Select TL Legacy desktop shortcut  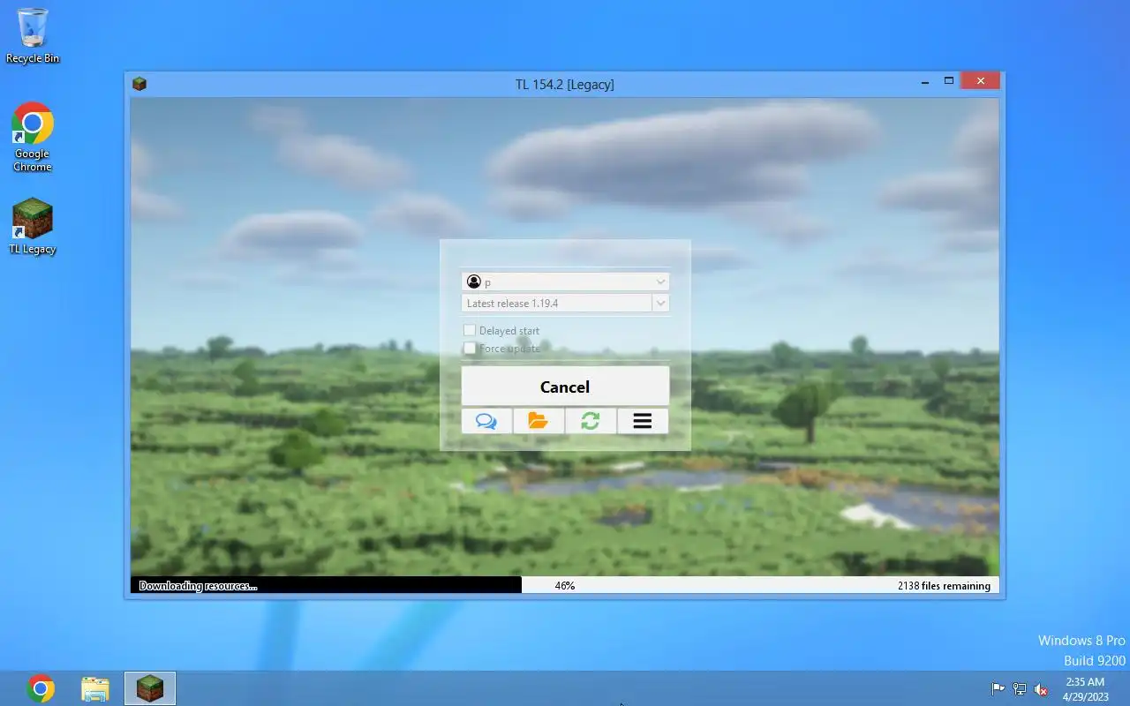(x=33, y=227)
